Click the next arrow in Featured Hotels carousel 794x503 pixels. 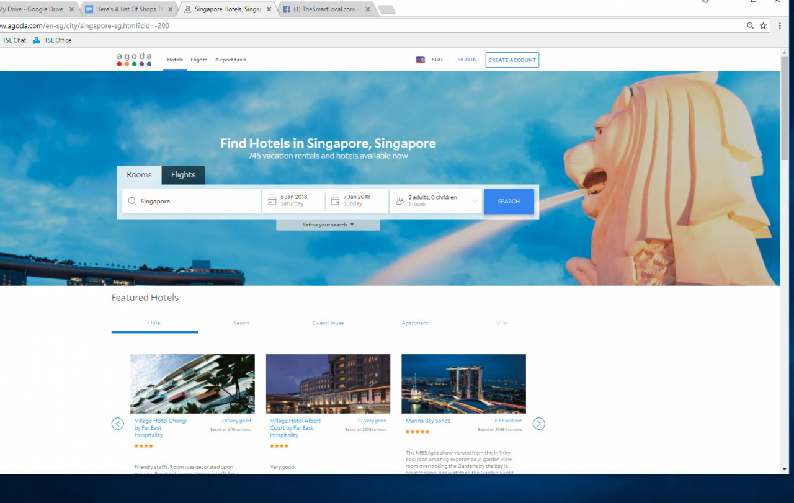pyautogui.click(x=538, y=424)
